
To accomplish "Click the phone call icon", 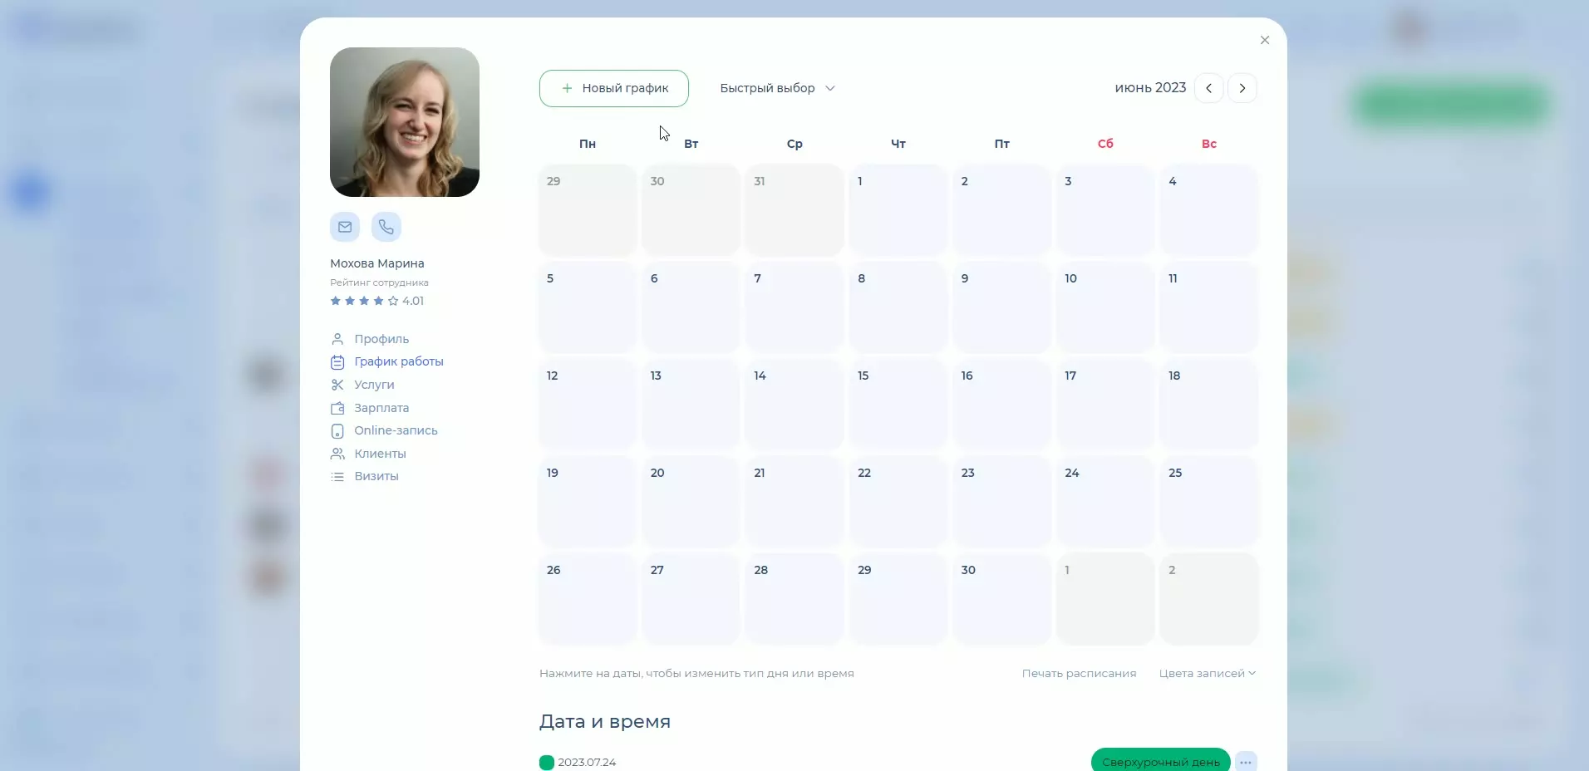I will coord(386,227).
